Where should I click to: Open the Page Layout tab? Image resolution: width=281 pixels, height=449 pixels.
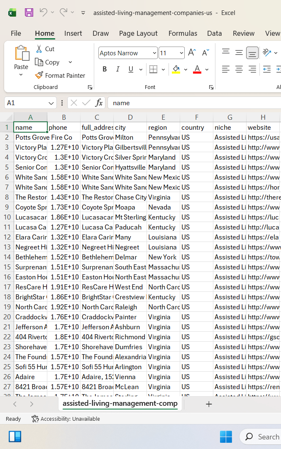(x=138, y=33)
